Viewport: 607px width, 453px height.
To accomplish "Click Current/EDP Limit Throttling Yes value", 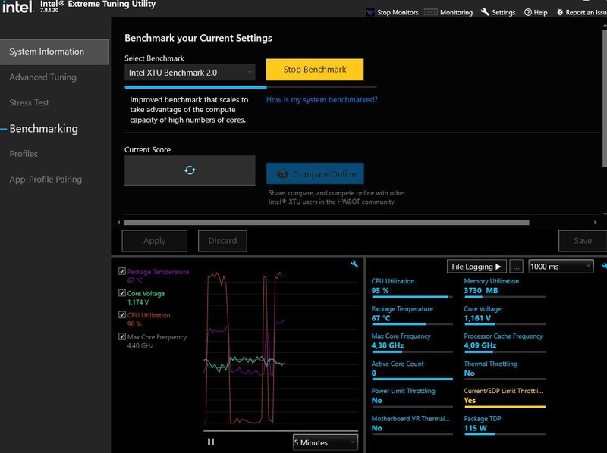I will (470, 401).
